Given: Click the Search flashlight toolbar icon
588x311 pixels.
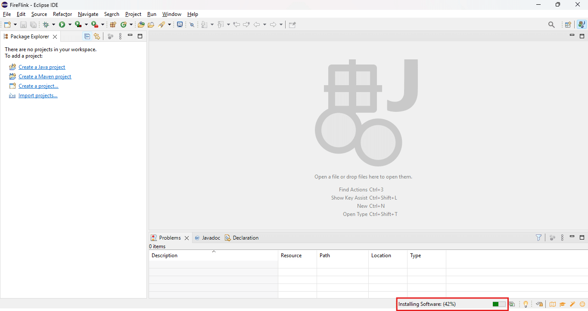Looking at the screenshot, I should click(162, 25).
